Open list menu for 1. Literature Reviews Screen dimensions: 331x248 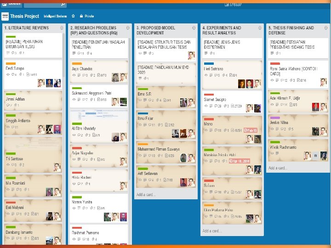[x=62, y=28]
